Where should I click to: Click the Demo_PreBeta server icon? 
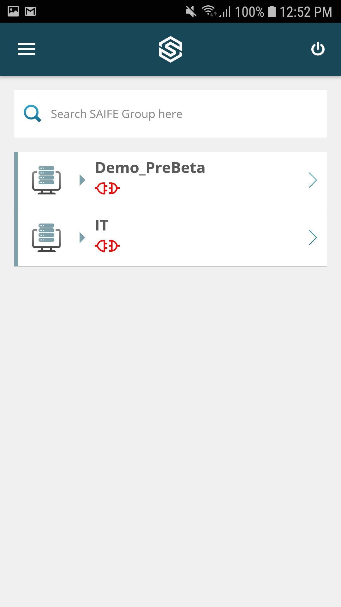click(46, 180)
